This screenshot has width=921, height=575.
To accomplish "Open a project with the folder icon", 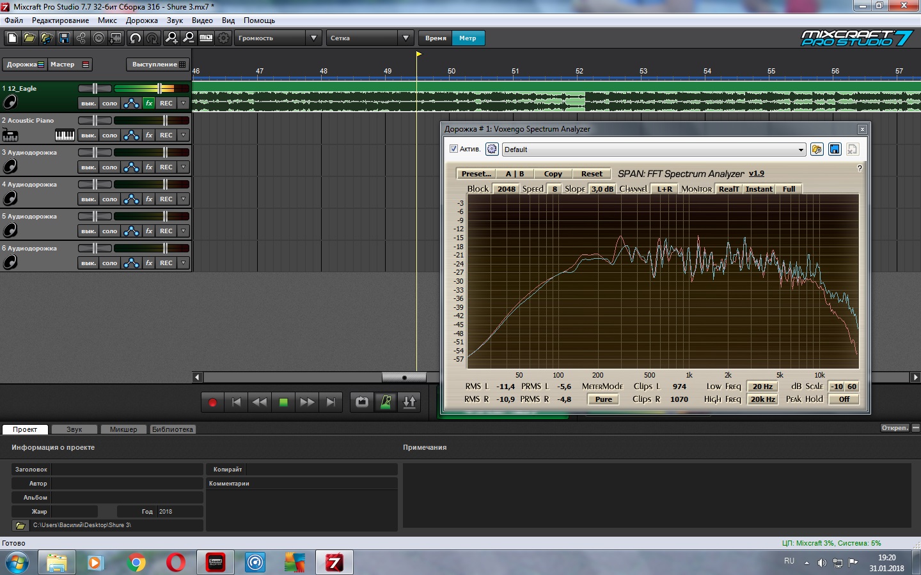I will (x=29, y=38).
